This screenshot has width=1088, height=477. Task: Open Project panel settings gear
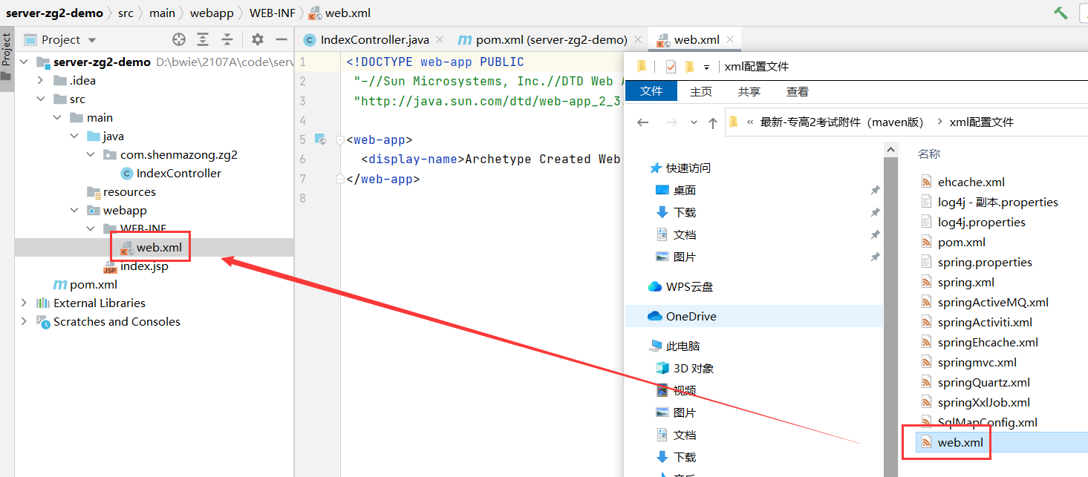click(258, 39)
